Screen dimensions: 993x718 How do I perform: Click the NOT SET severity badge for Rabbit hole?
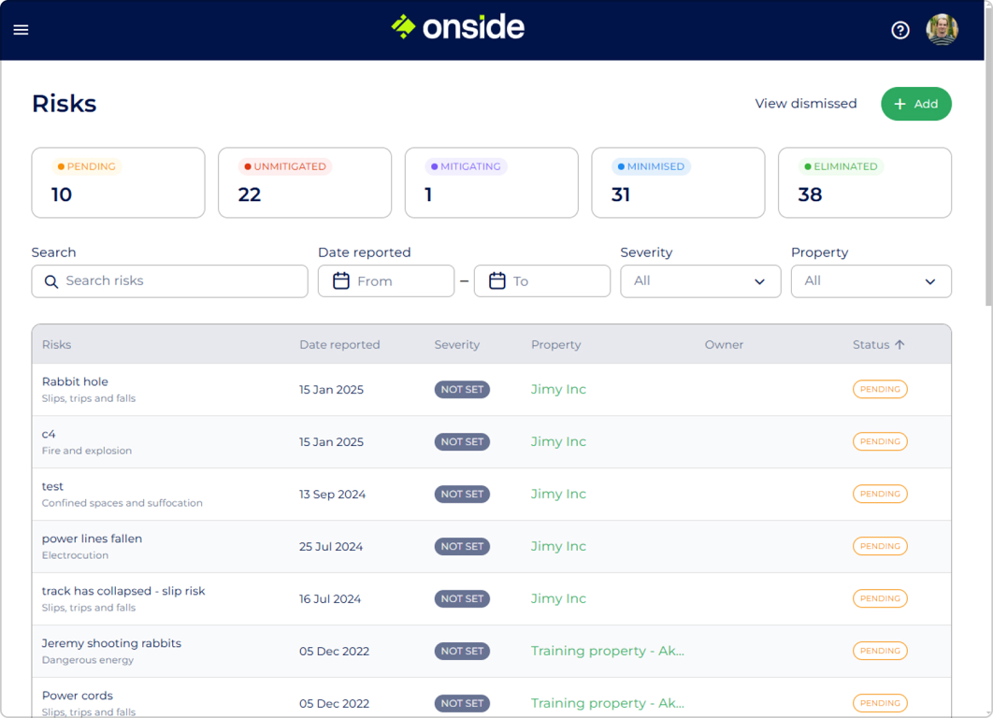pyautogui.click(x=462, y=389)
